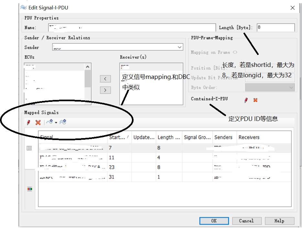Viewport: 302px width, 228px height.
Task: Sort by Start column header
Action: tap(119, 137)
